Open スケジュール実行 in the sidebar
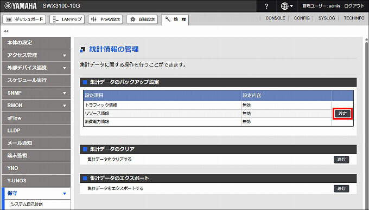This screenshot has height=210, width=369. coord(36,81)
